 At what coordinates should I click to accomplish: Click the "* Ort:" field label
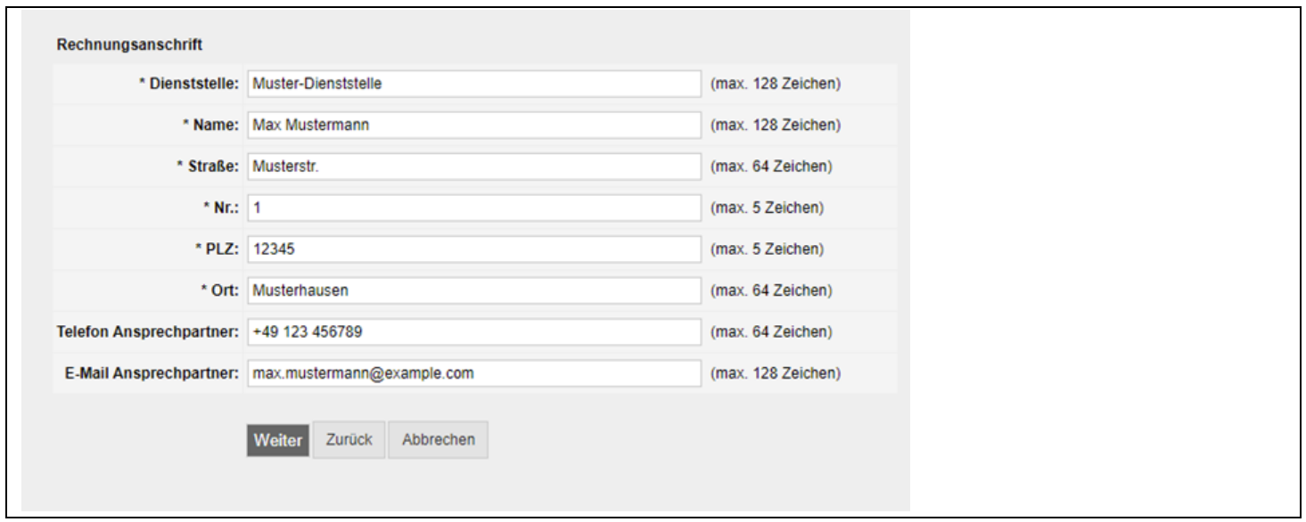tap(218, 291)
